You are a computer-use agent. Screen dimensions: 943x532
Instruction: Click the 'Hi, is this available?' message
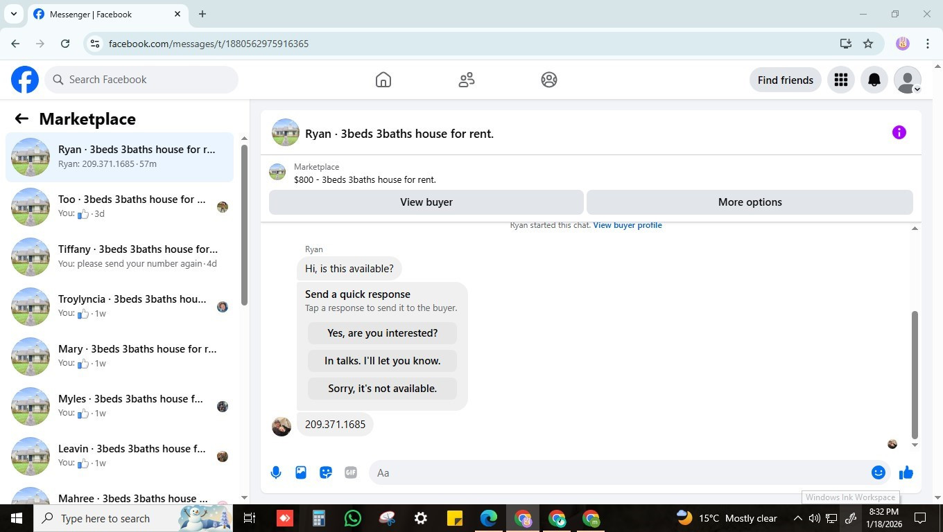(349, 269)
